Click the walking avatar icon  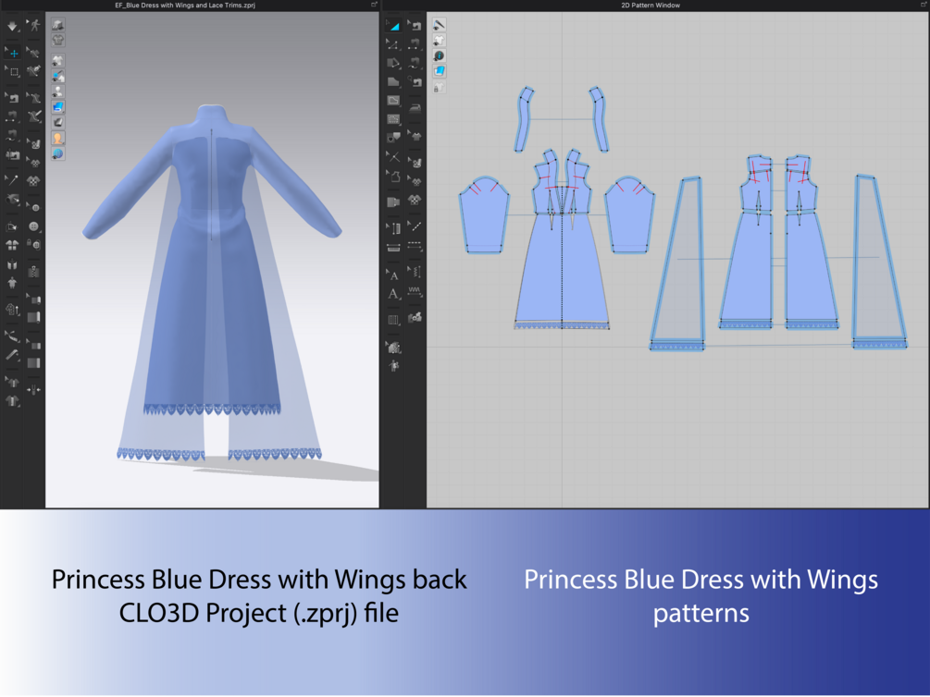[34, 25]
